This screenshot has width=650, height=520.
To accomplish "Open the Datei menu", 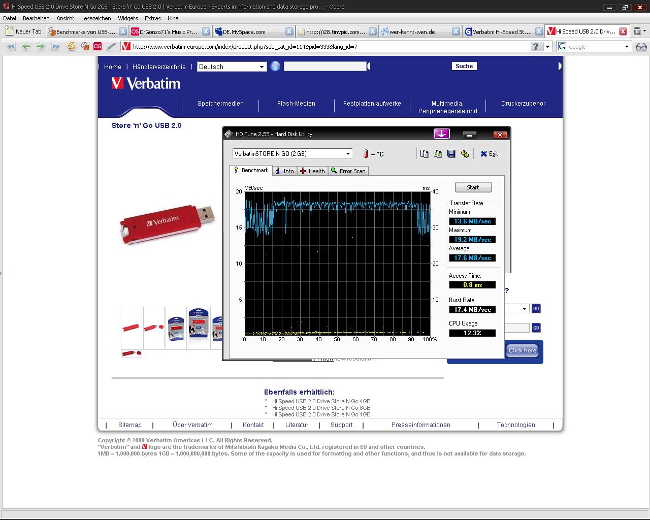I will 10,18.
